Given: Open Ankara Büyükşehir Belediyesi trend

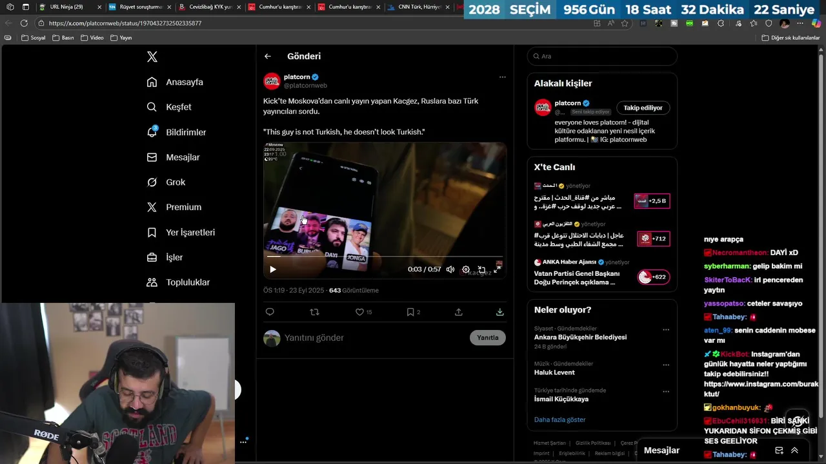Looking at the screenshot, I should click(x=580, y=337).
